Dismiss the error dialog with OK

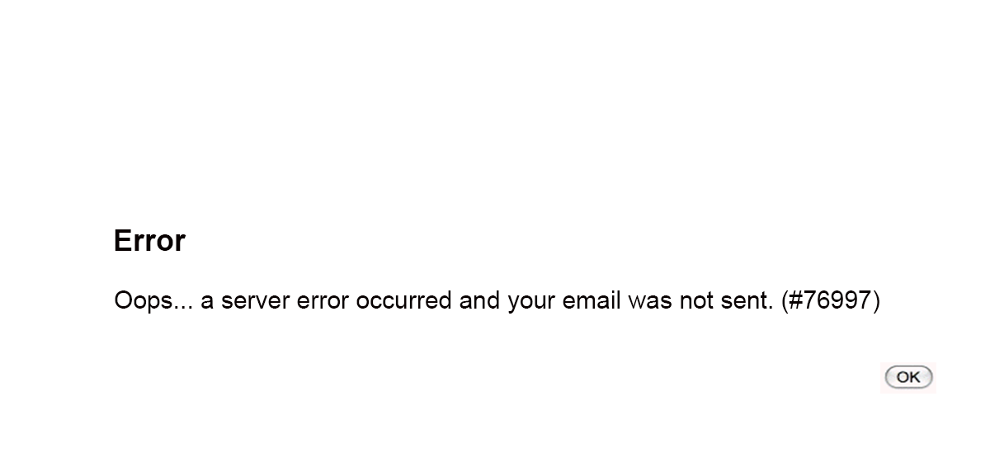(x=908, y=377)
